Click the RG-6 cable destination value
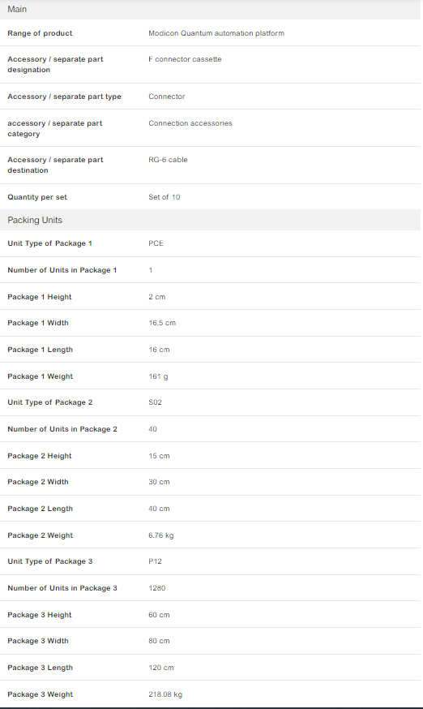 168,160
